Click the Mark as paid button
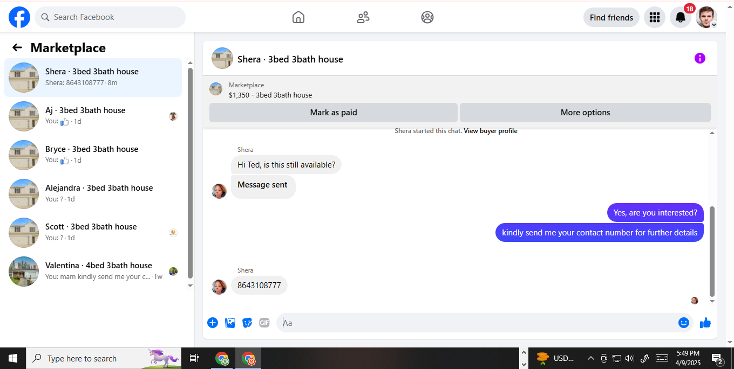The width and height of the screenshot is (734, 369). pos(334,113)
